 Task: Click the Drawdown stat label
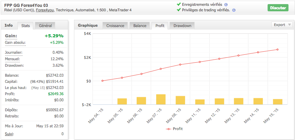coord(14,65)
